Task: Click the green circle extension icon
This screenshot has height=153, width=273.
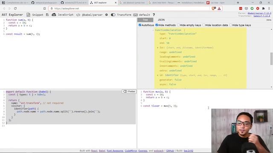Action: point(252,8)
